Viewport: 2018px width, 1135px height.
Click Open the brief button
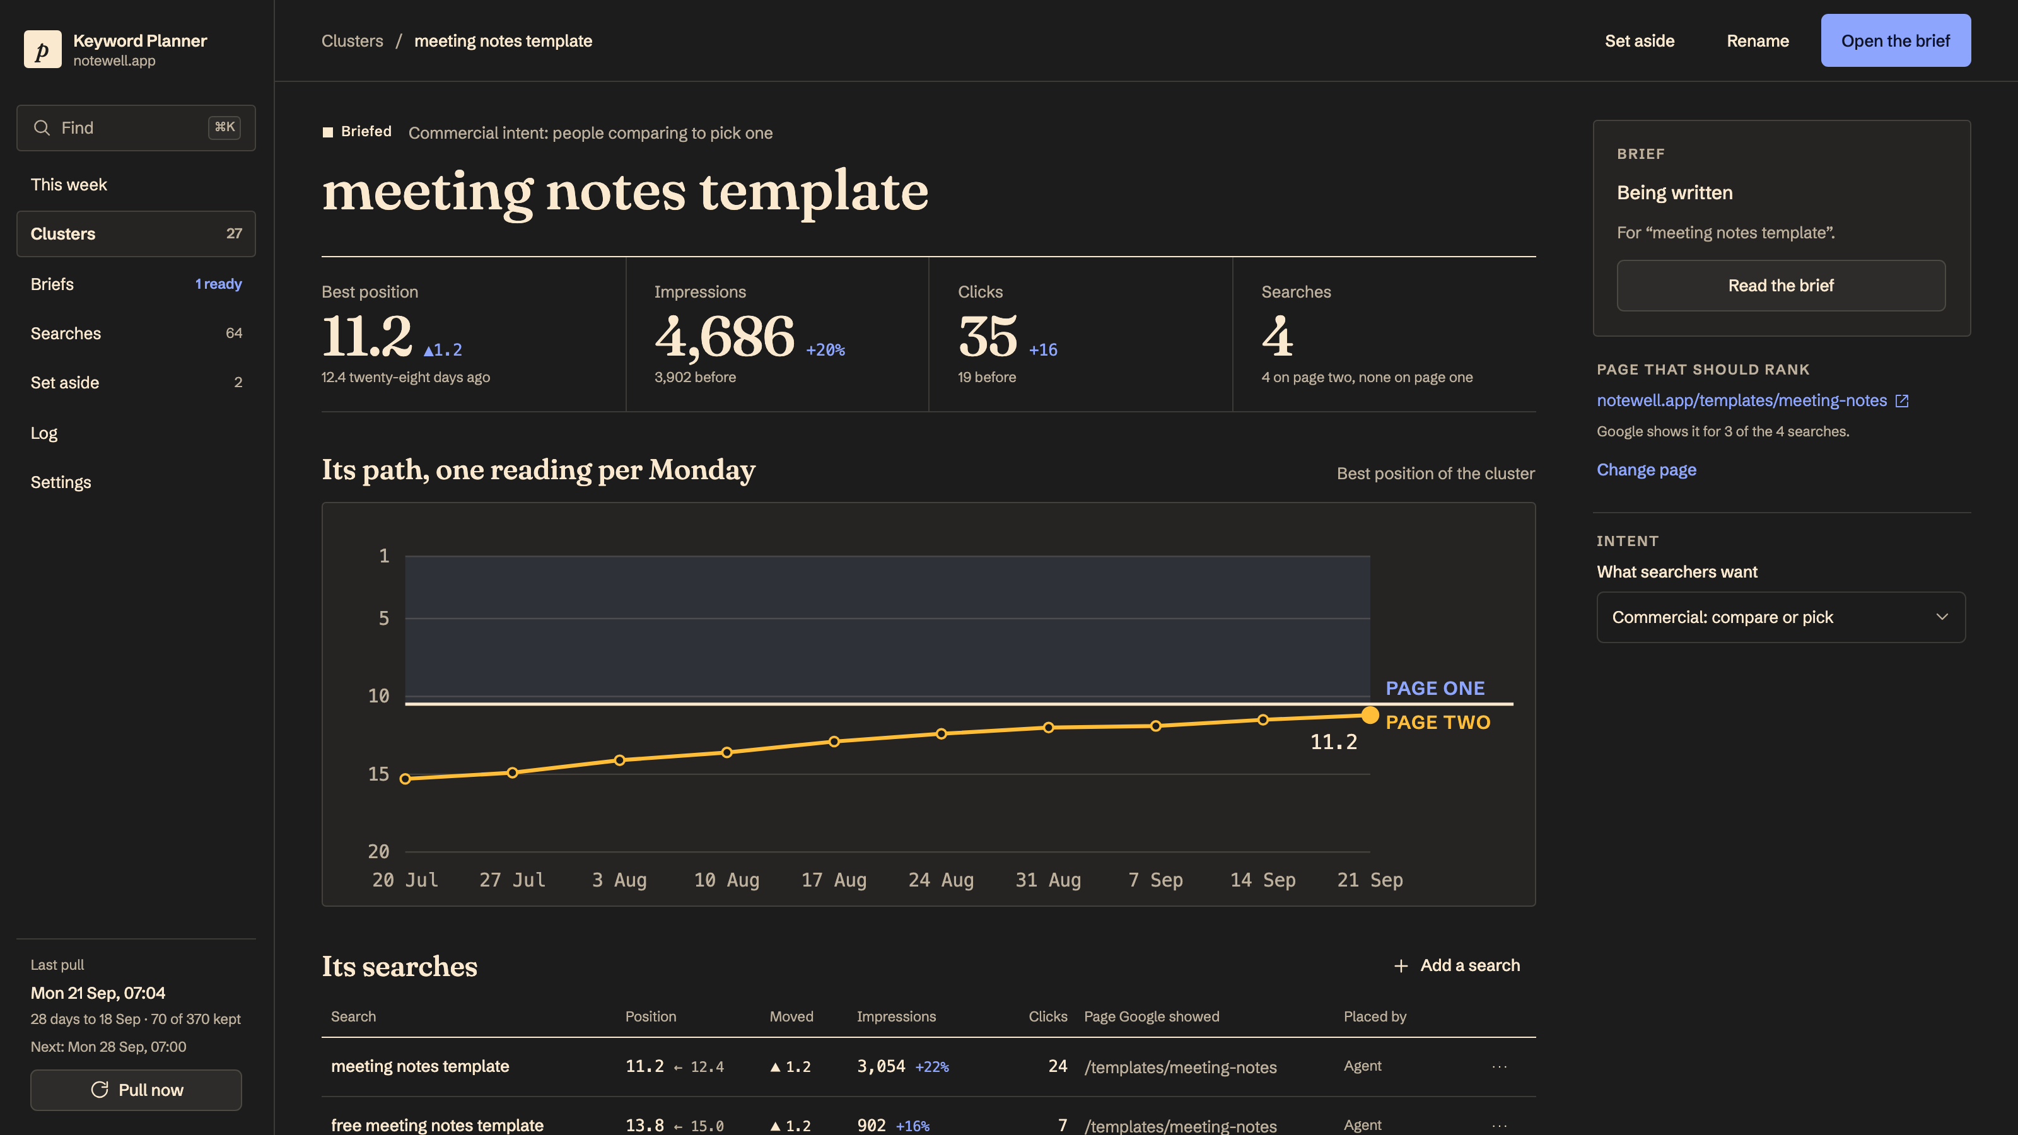(1895, 41)
